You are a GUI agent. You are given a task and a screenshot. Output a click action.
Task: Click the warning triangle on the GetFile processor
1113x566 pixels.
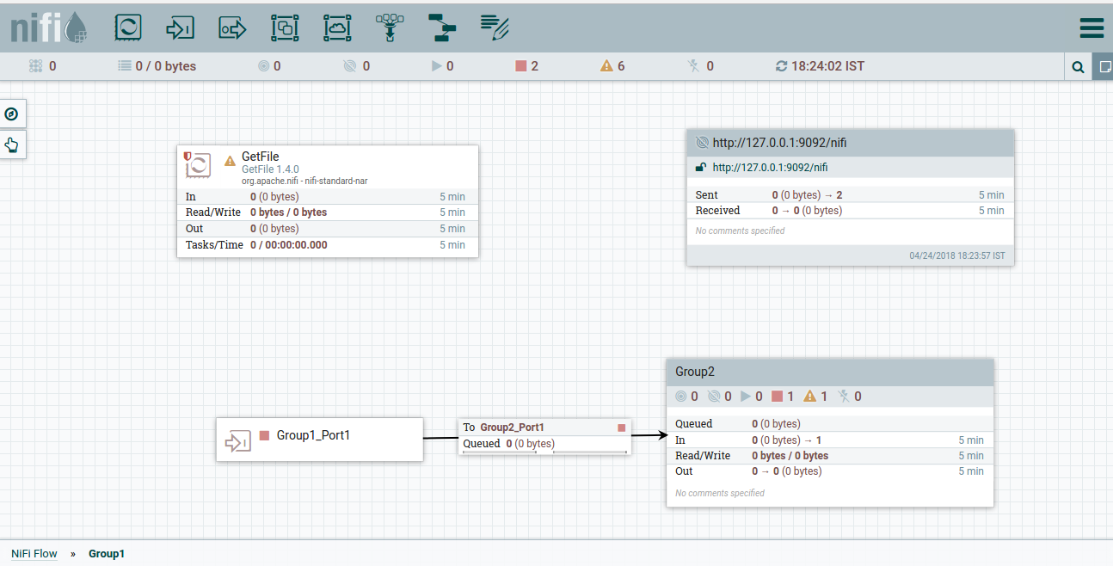pyautogui.click(x=229, y=160)
